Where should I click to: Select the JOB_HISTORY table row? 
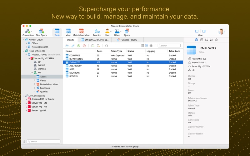(x=123, y=66)
